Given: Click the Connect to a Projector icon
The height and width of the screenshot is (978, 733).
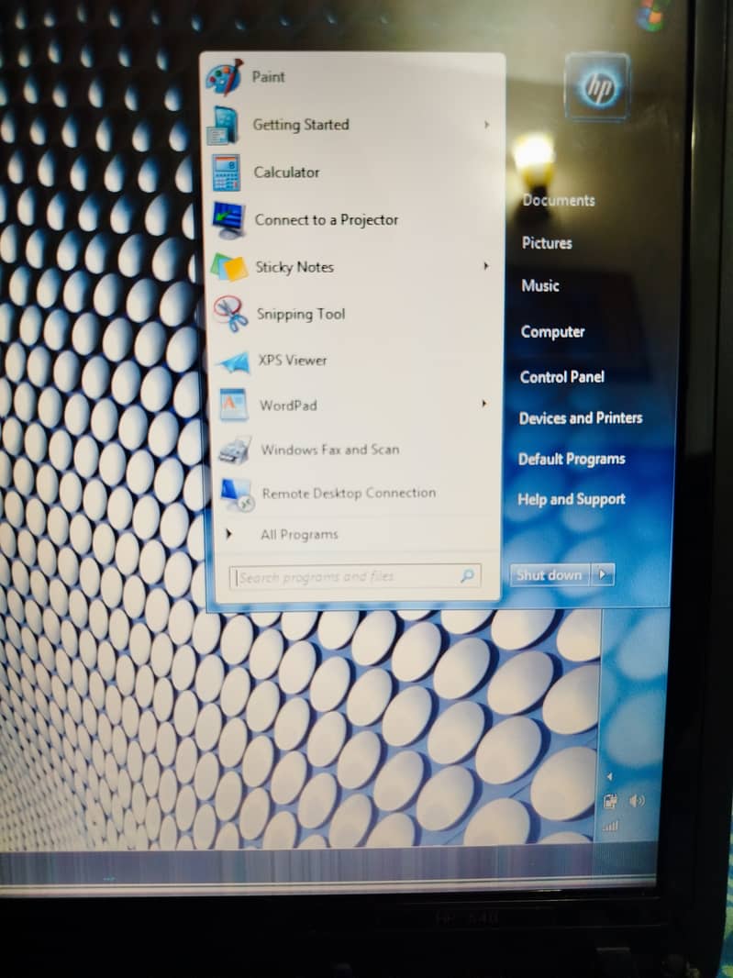Looking at the screenshot, I should (228, 220).
